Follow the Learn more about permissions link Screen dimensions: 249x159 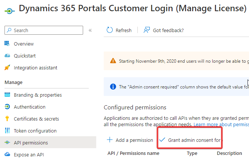pos(221,124)
